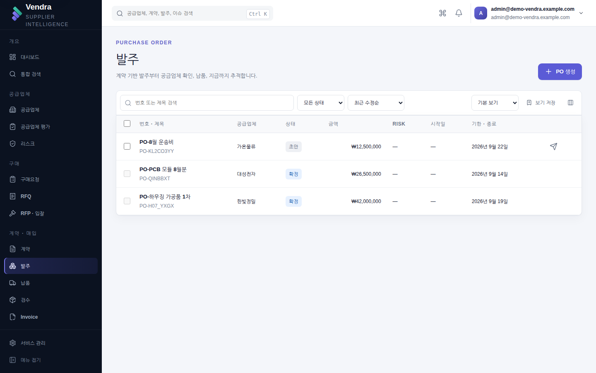Viewport: 596px width, 373px height.
Task: Click the 공급업체 평가 clipboard icon
Action: click(x=12, y=126)
